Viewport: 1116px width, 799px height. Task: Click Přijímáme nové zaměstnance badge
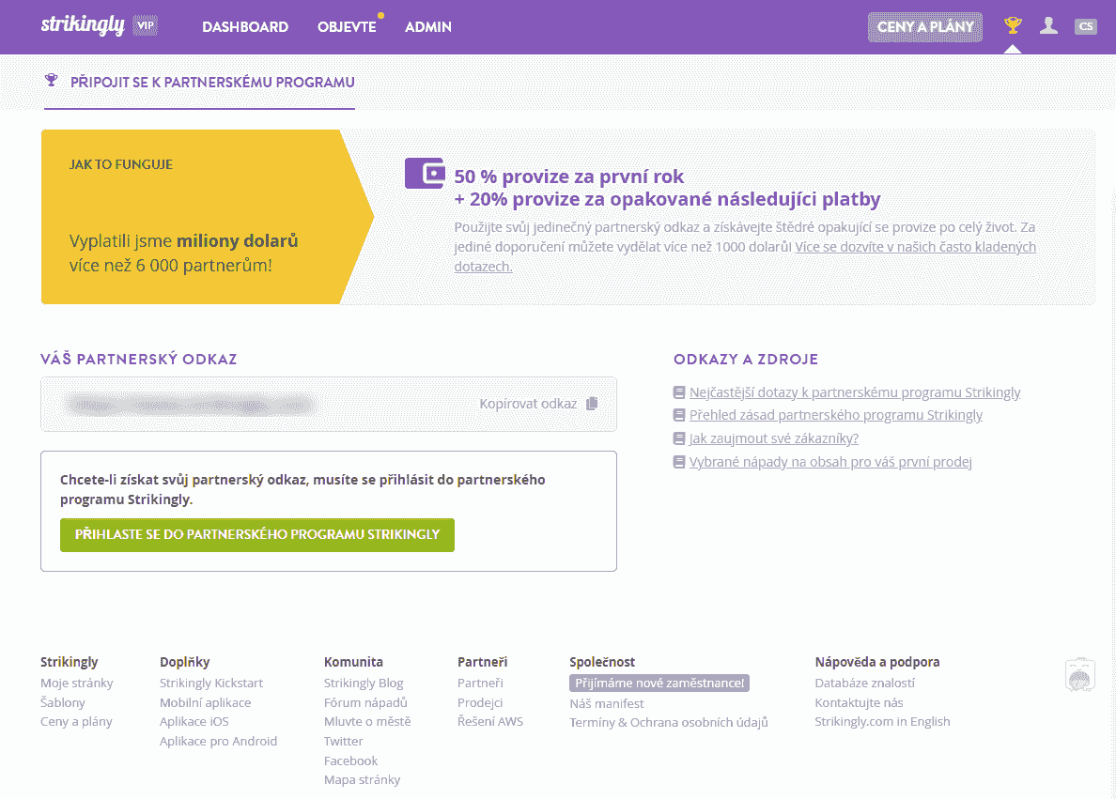coord(659,683)
